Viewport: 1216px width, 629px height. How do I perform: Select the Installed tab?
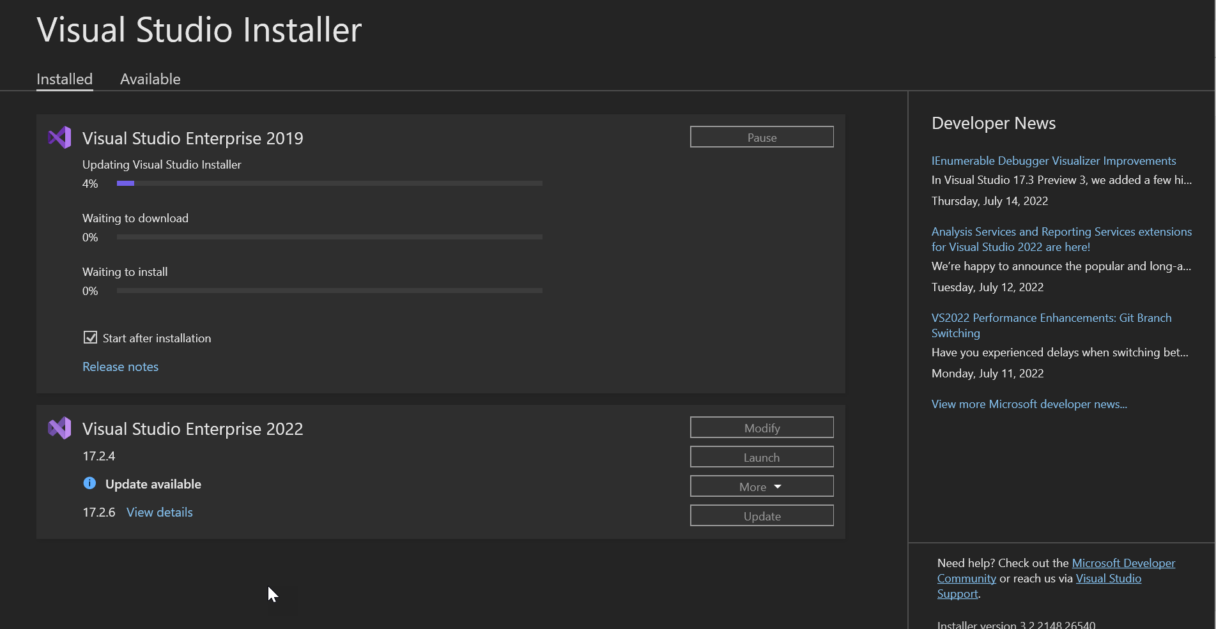pos(65,79)
